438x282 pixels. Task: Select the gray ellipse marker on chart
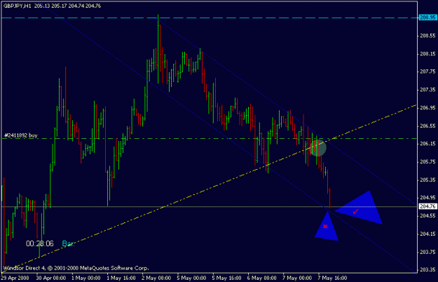pos(318,148)
